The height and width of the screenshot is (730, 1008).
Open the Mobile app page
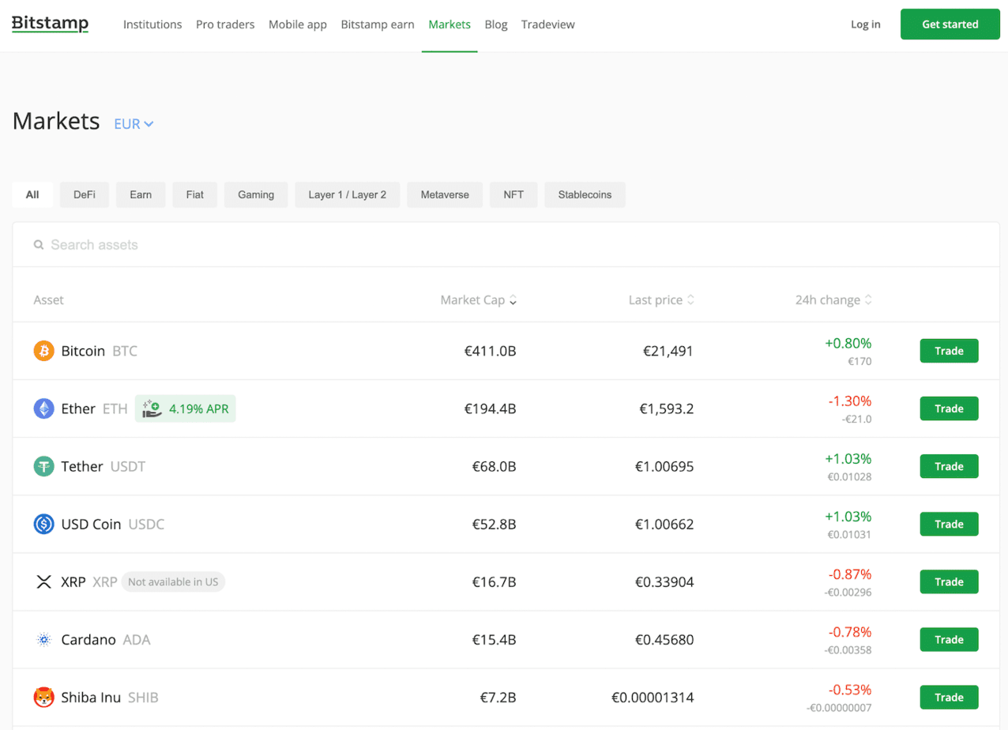pos(298,24)
